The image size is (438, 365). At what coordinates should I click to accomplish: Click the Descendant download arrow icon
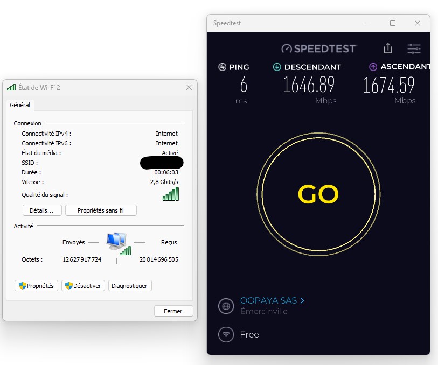click(x=277, y=67)
